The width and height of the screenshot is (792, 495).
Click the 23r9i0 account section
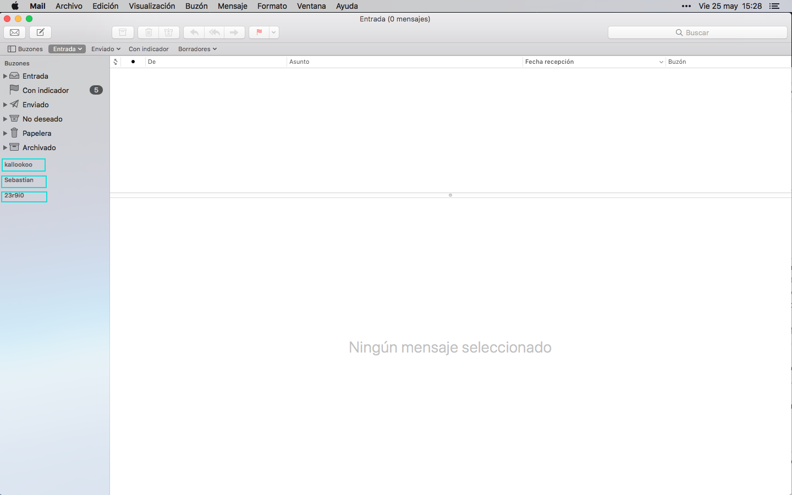point(24,196)
